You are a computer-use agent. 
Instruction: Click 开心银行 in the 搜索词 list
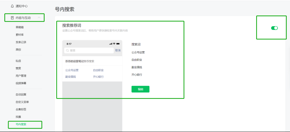(x=137, y=75)
